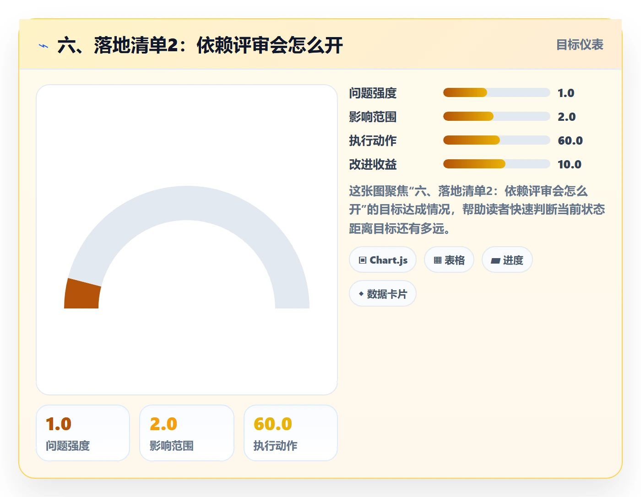Click the lightning icon beside the title
641x497 pixels.
point(43,46)
